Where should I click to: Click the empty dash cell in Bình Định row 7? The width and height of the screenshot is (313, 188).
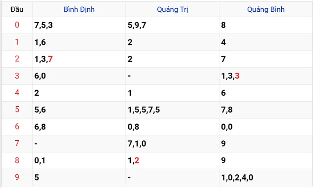(36, 144)
